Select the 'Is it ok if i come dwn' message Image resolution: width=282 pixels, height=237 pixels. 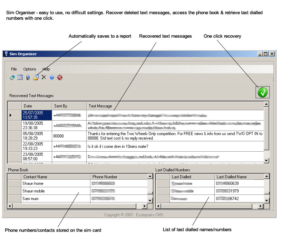175,146
